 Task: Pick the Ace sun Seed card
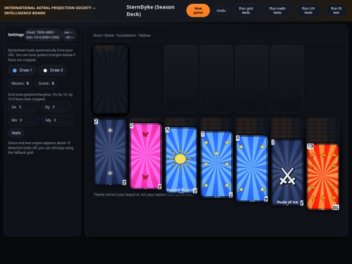(181, 160)
